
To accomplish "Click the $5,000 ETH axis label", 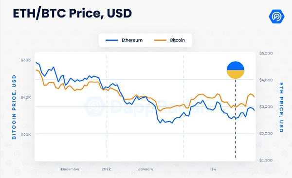I will tap(266, 53).
